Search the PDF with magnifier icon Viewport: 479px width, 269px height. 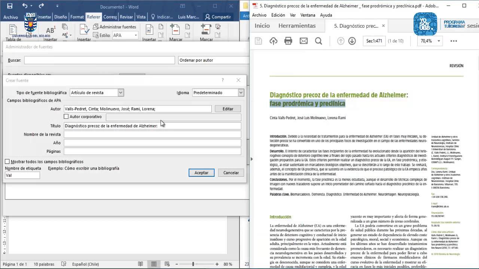(318, 41)
